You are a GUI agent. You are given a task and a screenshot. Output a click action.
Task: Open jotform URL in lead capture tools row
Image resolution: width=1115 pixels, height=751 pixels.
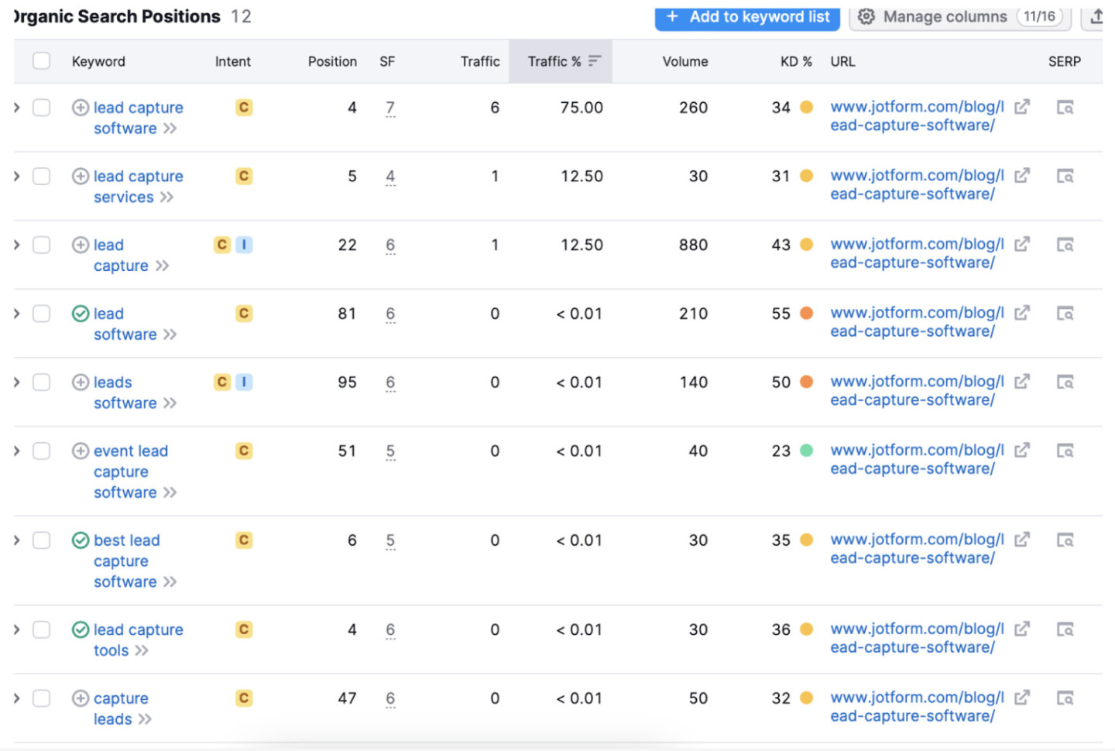coord(917,638)
